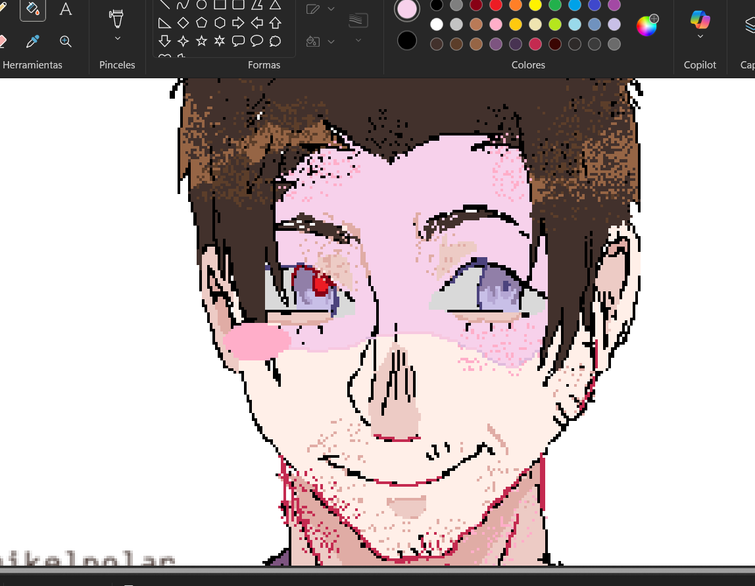The image size is (755, 586).
Task: Open the line size dropdown
Action: click(x=358, y=40)
